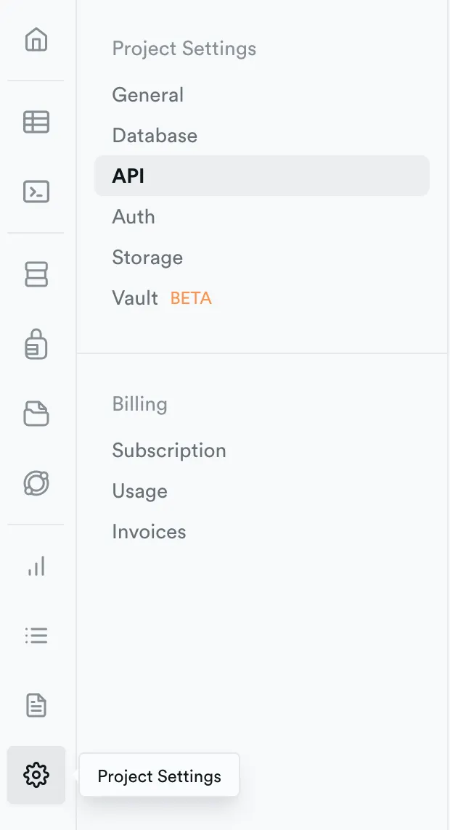
Task: Click the Project Settings gear icon
Action: 36,775
